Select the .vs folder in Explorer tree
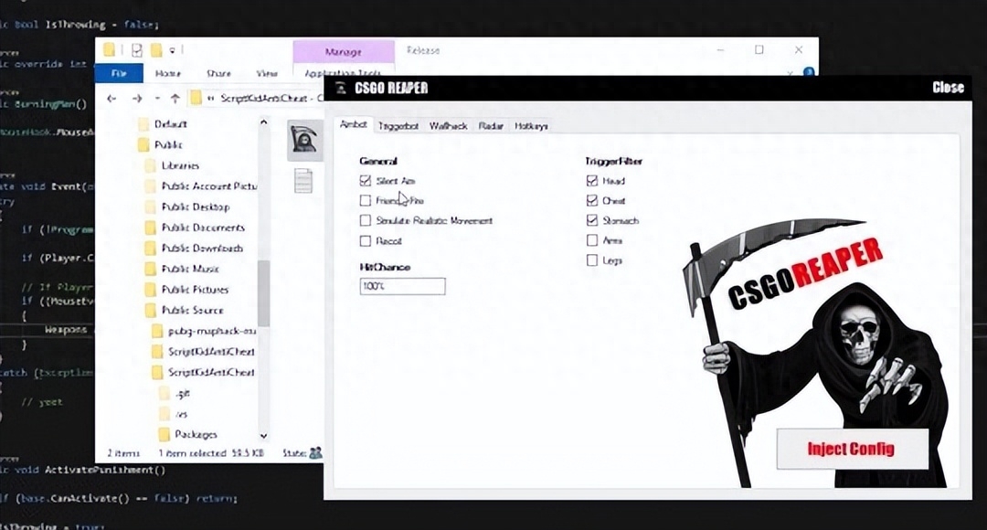987x530 pixels. point(181,414)
